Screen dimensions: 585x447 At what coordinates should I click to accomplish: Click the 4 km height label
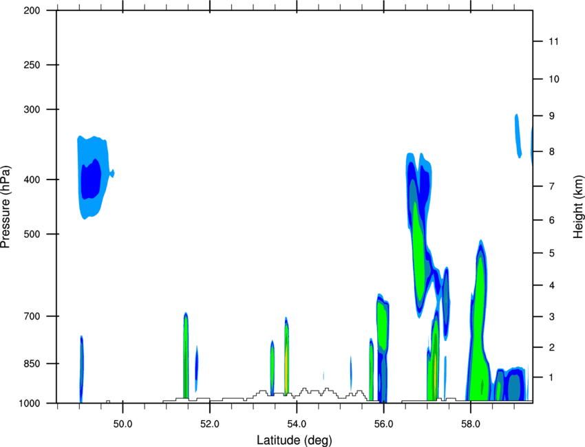[552, 285]
